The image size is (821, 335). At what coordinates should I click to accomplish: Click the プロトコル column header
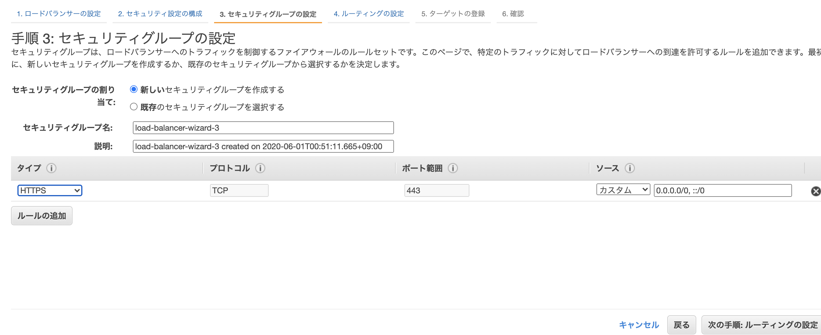pyautogui.click(x=229, y=168)
